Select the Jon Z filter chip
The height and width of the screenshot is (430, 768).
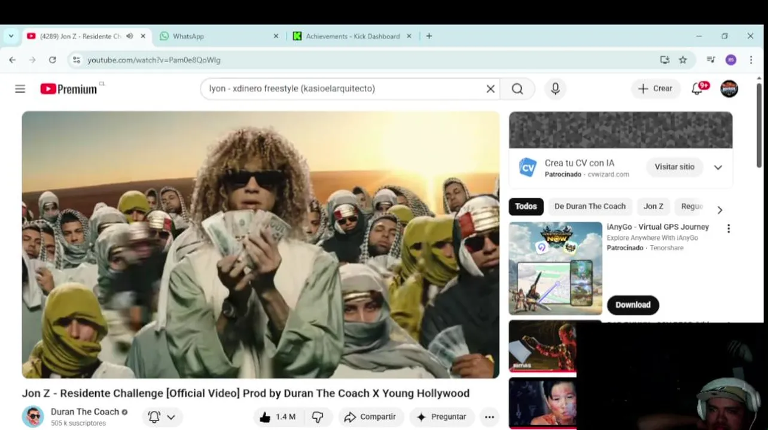coord(653,207)
